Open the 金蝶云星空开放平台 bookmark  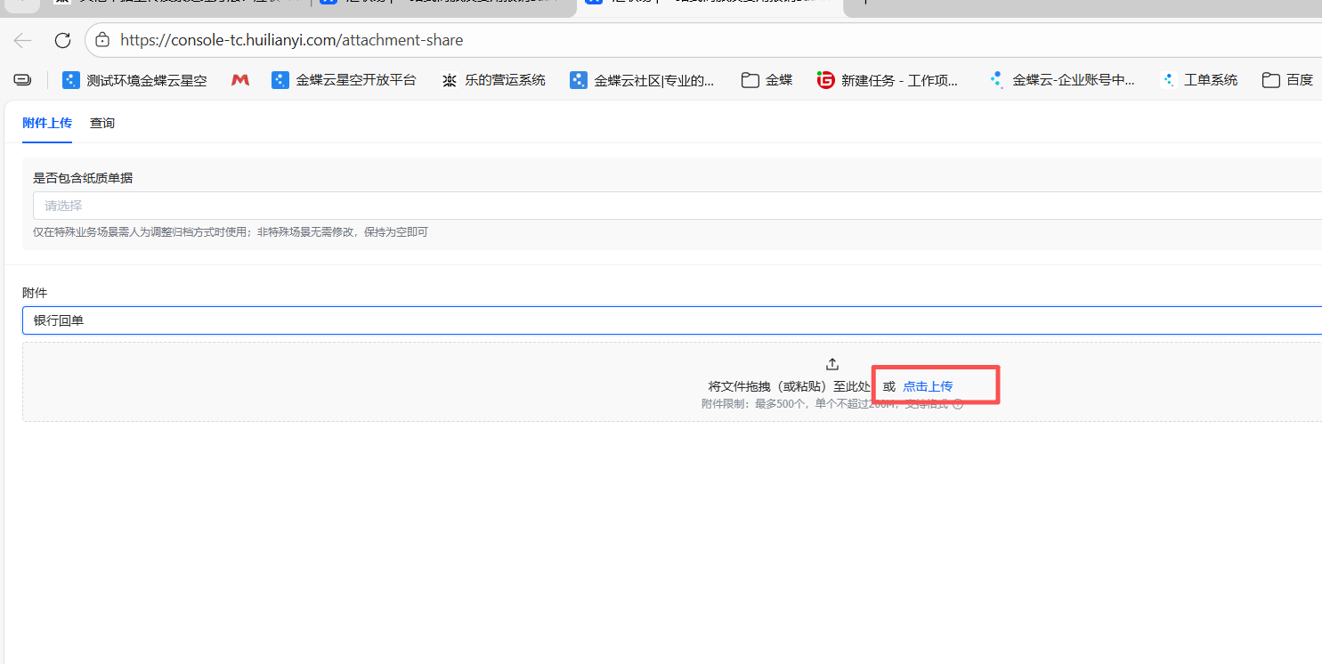(344, 80)
